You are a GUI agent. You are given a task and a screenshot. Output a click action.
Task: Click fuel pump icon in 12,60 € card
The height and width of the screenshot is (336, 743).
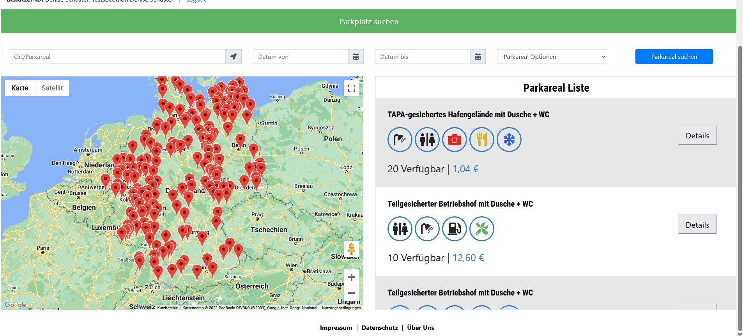point(455,229)
